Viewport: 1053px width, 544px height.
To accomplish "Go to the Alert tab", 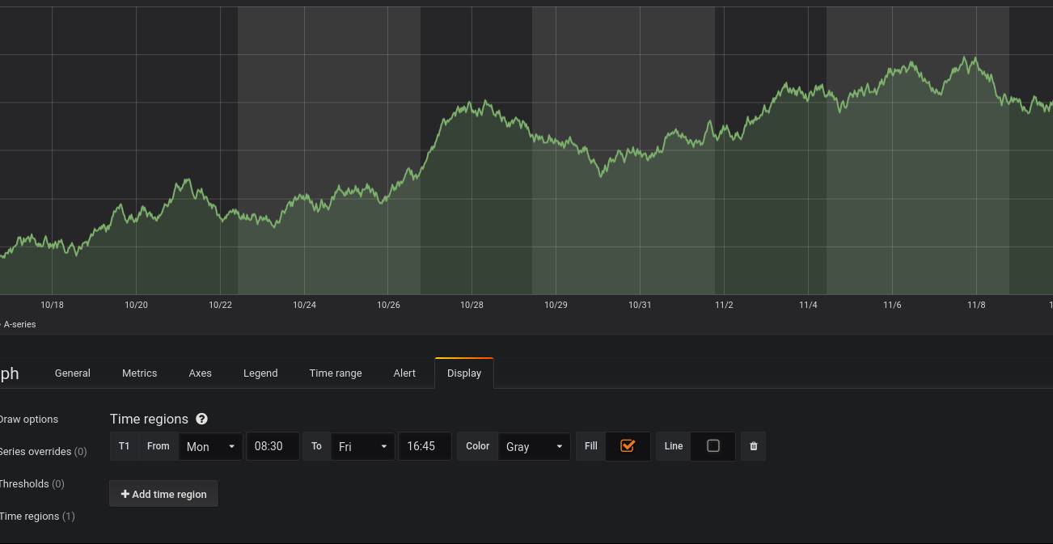I will [x=404, y=373].
